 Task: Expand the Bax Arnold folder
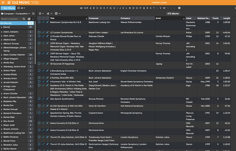(x=2, y=121)
